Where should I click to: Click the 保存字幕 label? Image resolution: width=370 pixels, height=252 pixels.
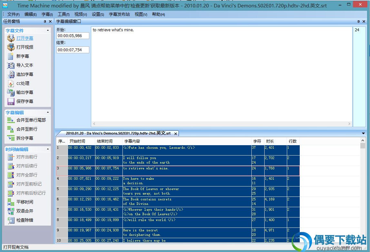pos(25,102)
